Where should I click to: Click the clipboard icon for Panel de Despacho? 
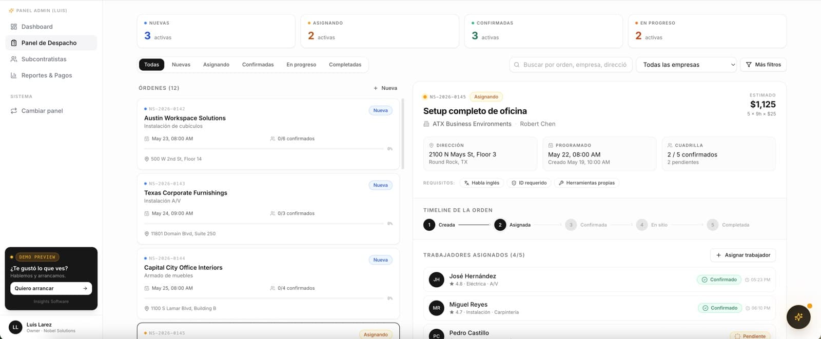14,43
